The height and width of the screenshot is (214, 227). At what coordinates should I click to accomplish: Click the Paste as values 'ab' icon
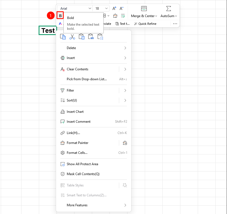pos(91,37)
